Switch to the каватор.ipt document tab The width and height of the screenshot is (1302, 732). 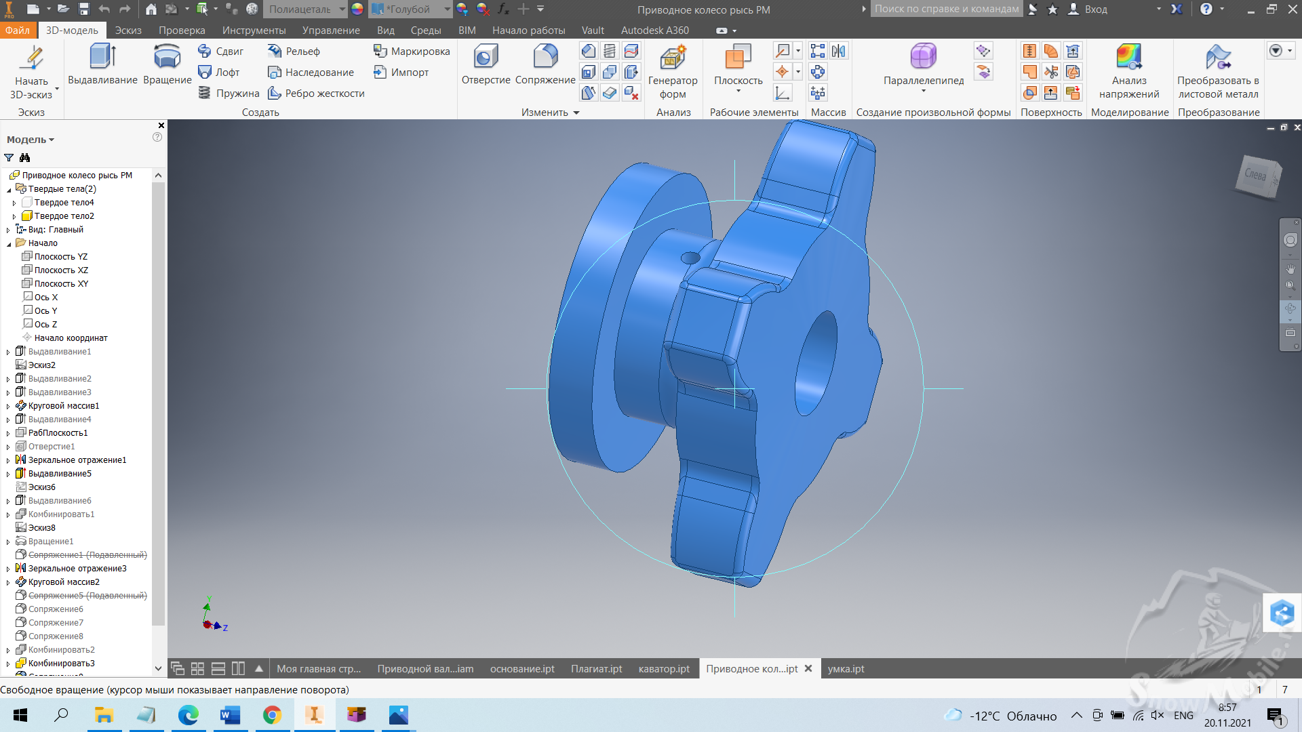coord(664,668)
